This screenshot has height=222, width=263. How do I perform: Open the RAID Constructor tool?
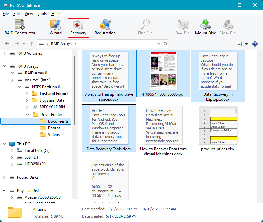click(x=20, y=27)
